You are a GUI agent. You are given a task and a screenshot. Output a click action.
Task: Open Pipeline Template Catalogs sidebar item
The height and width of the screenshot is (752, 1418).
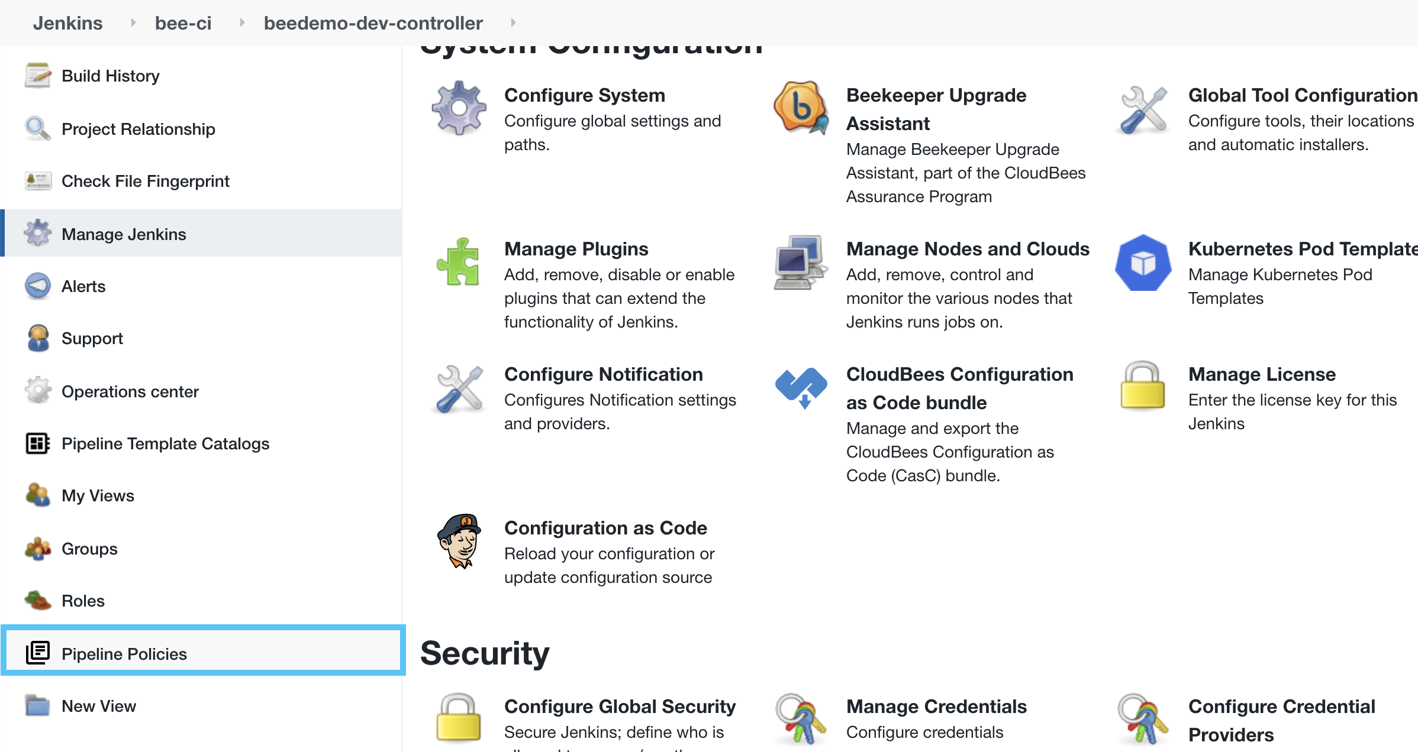click(165, 443)
